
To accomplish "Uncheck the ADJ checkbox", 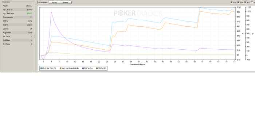I will point(245,3).
